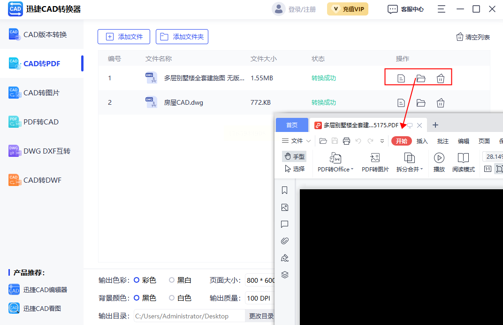Click the PDF转图片 tool
This screenshot has height=325, width=503.
375,162
